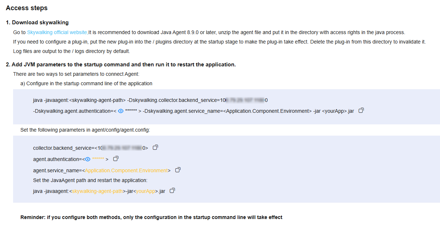Open the Skywalking official website link
Viewport: 440px width, 227px height.
[x=58, y=32]
